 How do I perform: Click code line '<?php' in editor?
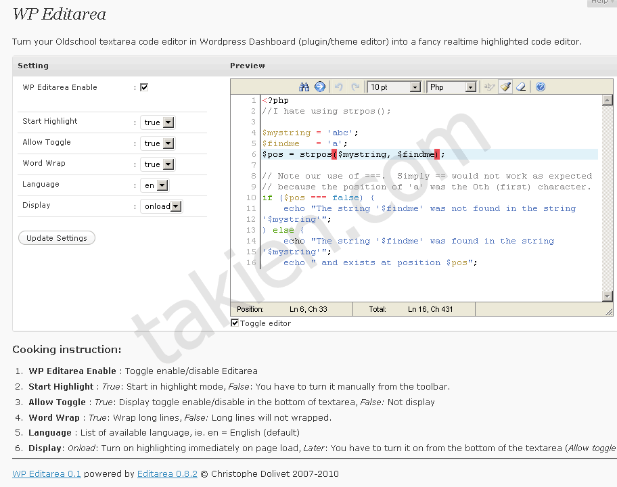point(275,100)
